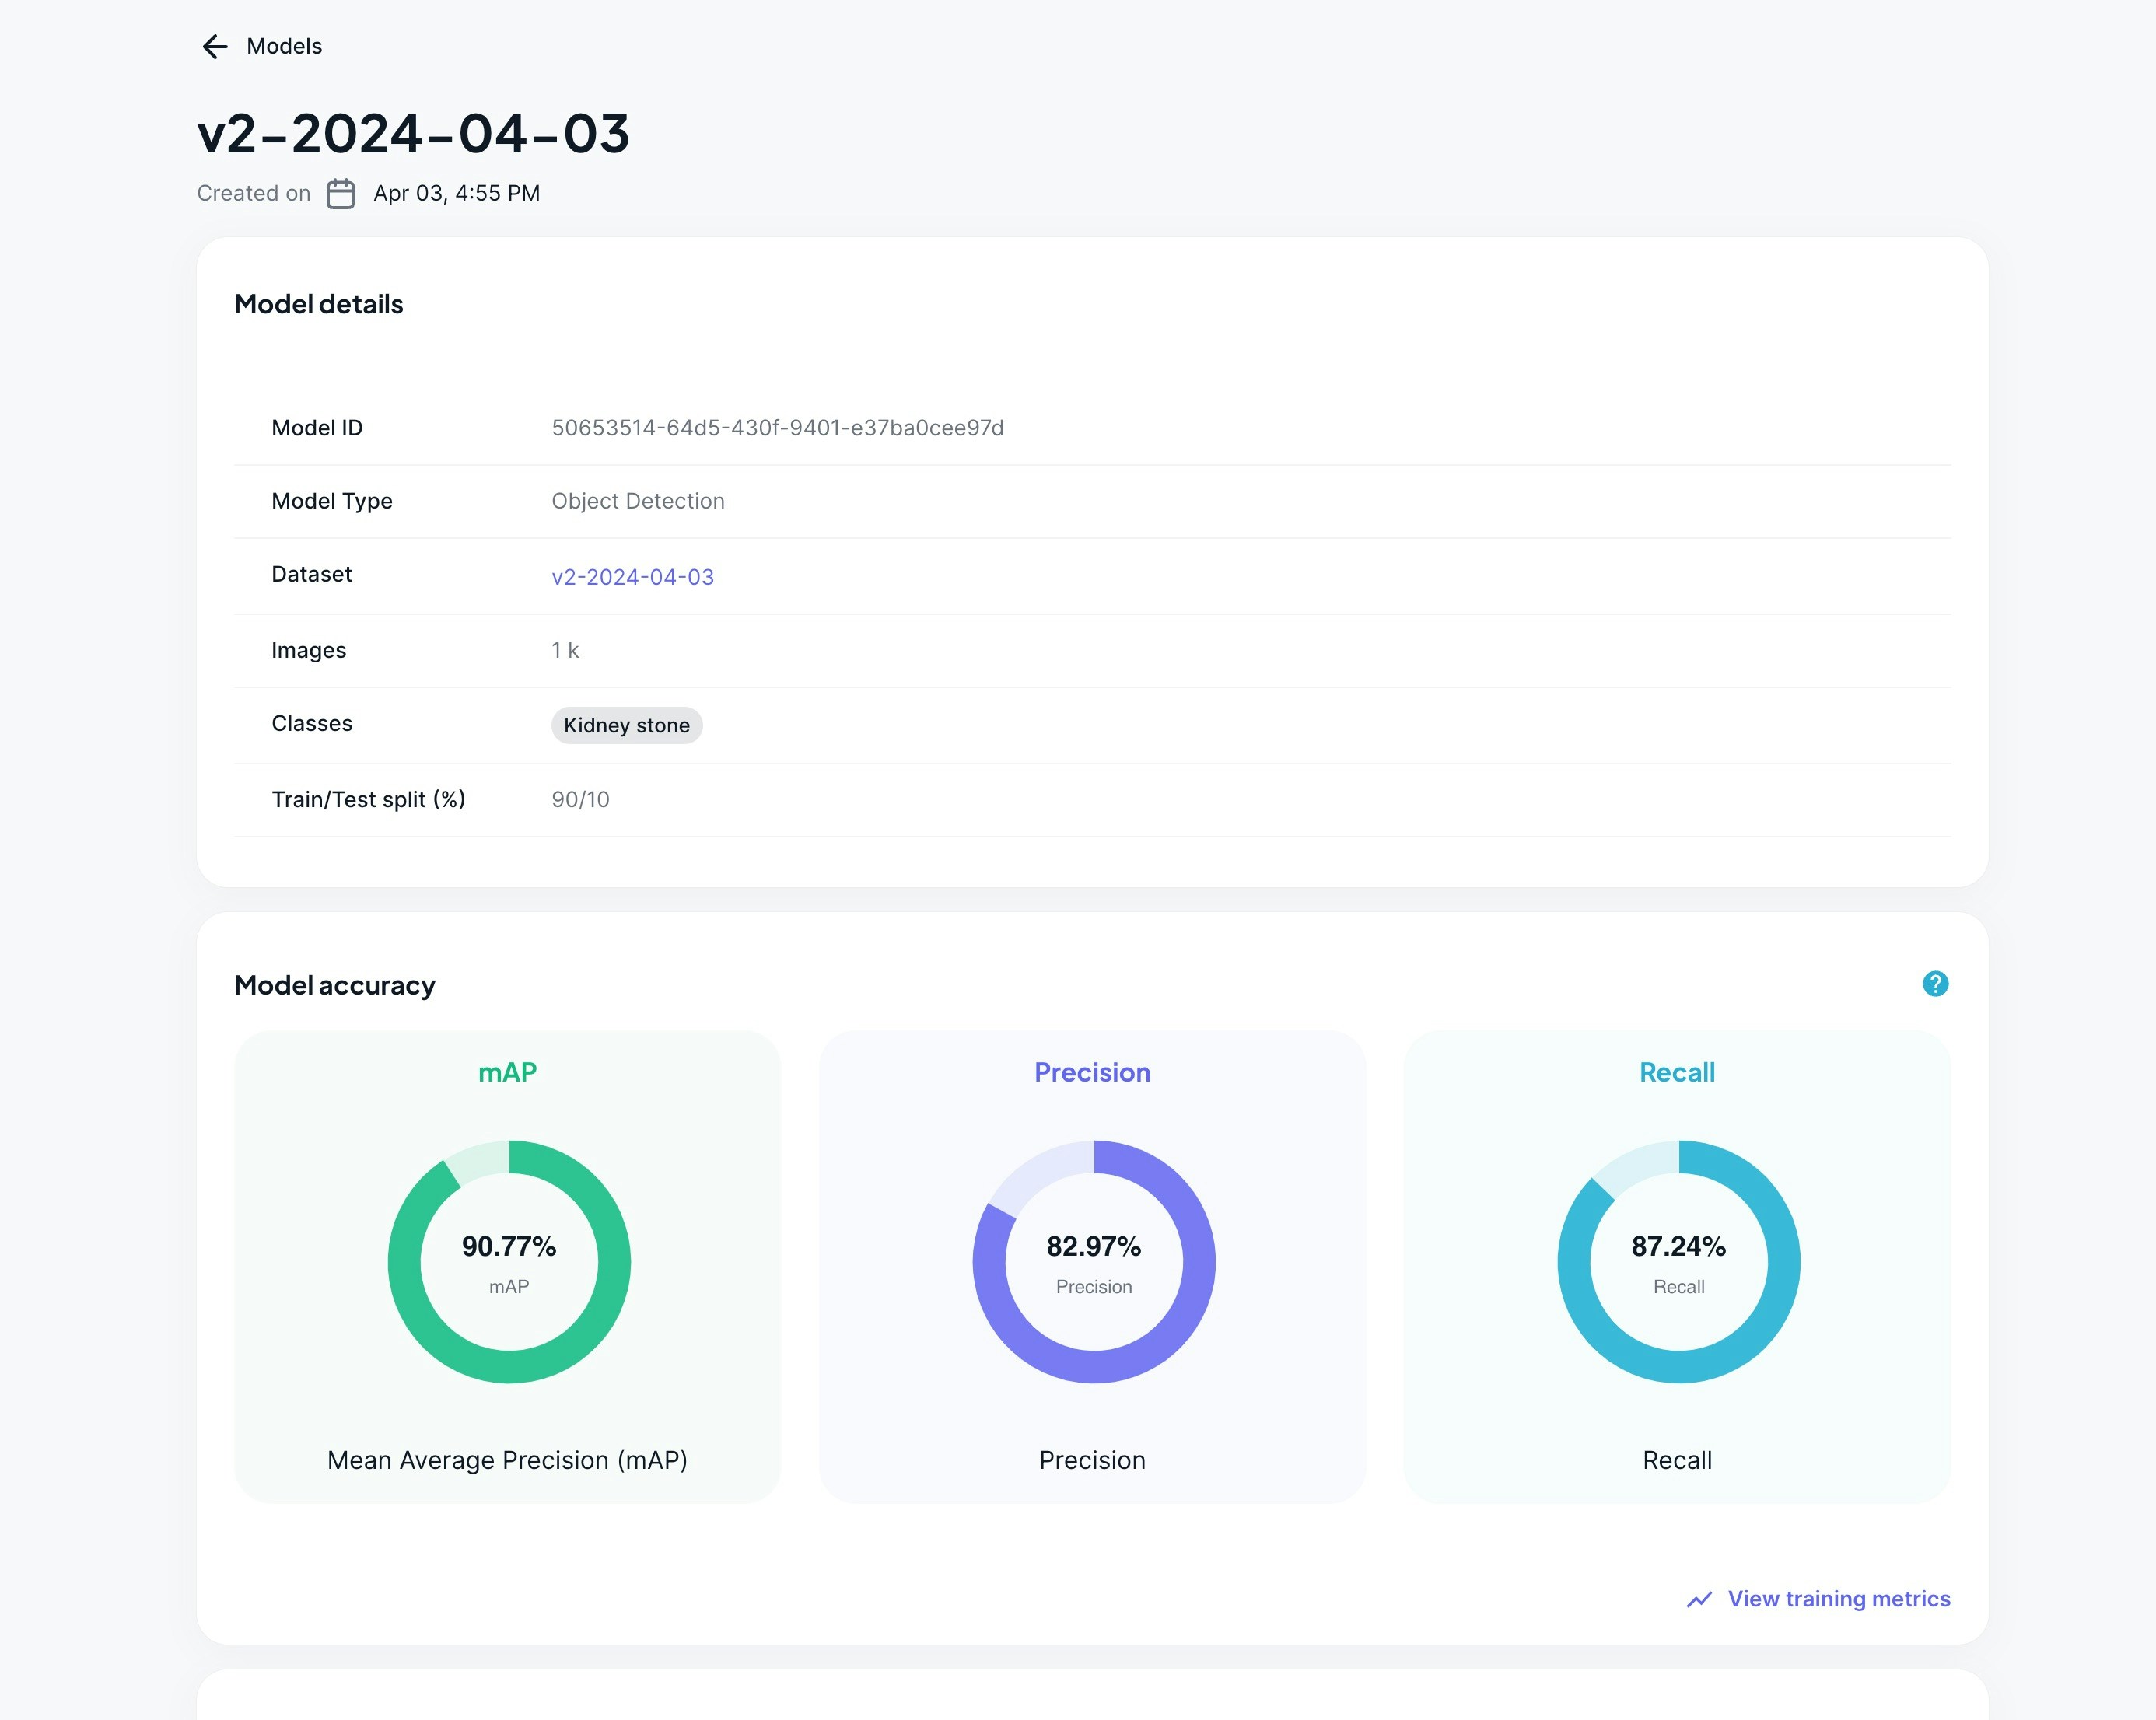This screenshot has width=2156, height=1720.
Task: Select the Model ID value text
Action: pyautogui.click(x=777, y=428)
